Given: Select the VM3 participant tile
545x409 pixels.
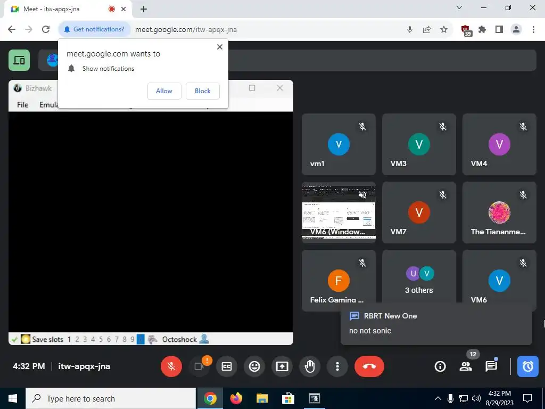Looking at the screenshot, I should [419, 144].
